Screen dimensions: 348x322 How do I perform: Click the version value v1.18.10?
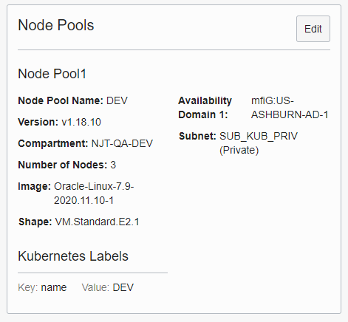point(81,122)
